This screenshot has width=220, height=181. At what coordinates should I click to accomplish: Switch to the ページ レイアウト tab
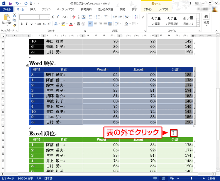[66, 9]
